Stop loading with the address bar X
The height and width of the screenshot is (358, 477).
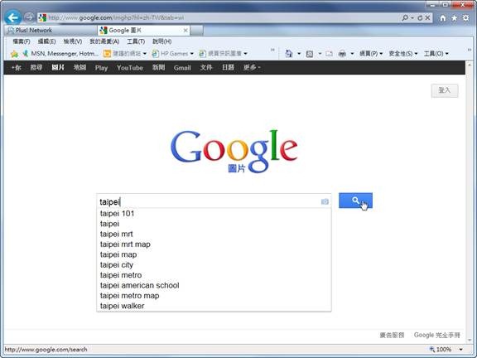427,17
